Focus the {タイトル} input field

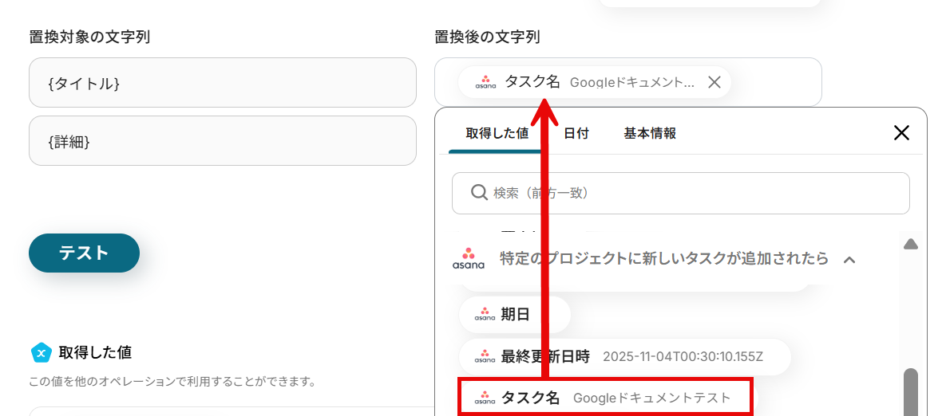223,83
